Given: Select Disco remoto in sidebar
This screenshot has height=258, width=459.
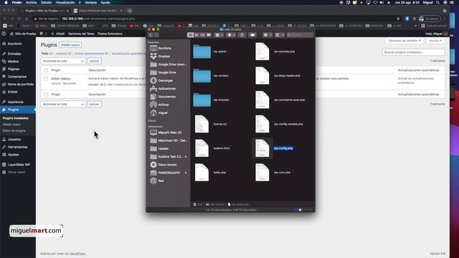Looking at the screenshot, I should click(167, 165).
